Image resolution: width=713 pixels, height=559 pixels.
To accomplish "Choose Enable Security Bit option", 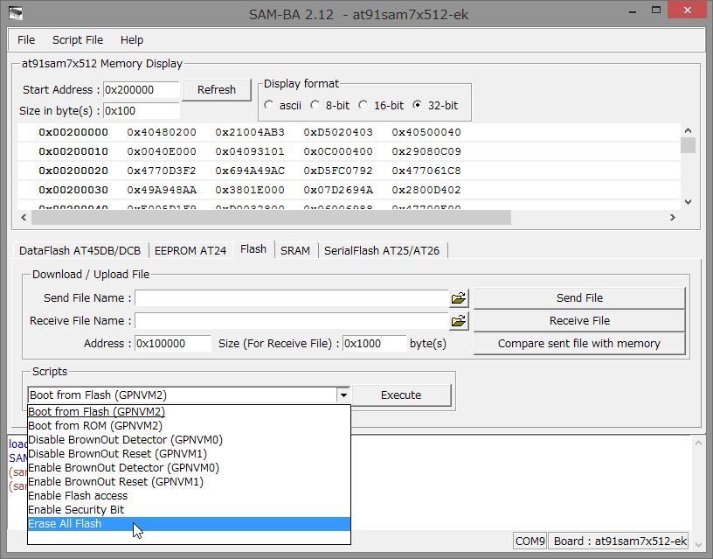I will pos(189,510).
